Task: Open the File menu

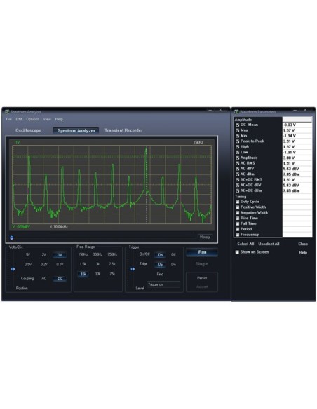Action: pos(9,119)
